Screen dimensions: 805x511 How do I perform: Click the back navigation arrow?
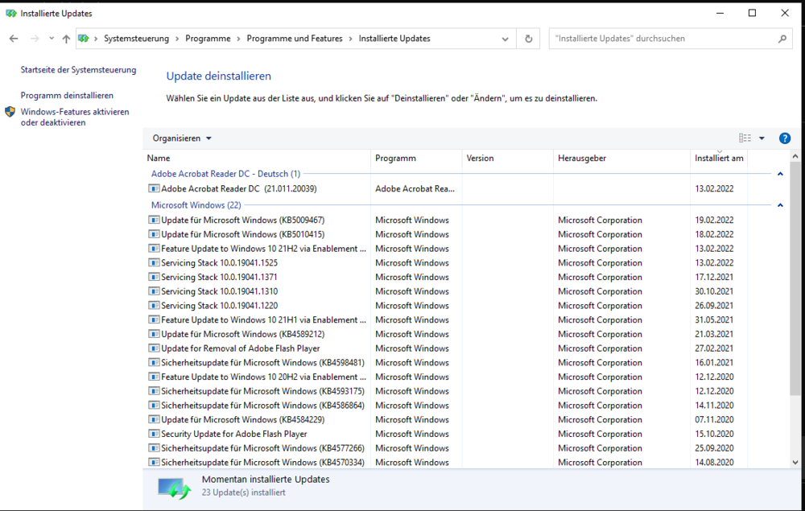point(14,39)
